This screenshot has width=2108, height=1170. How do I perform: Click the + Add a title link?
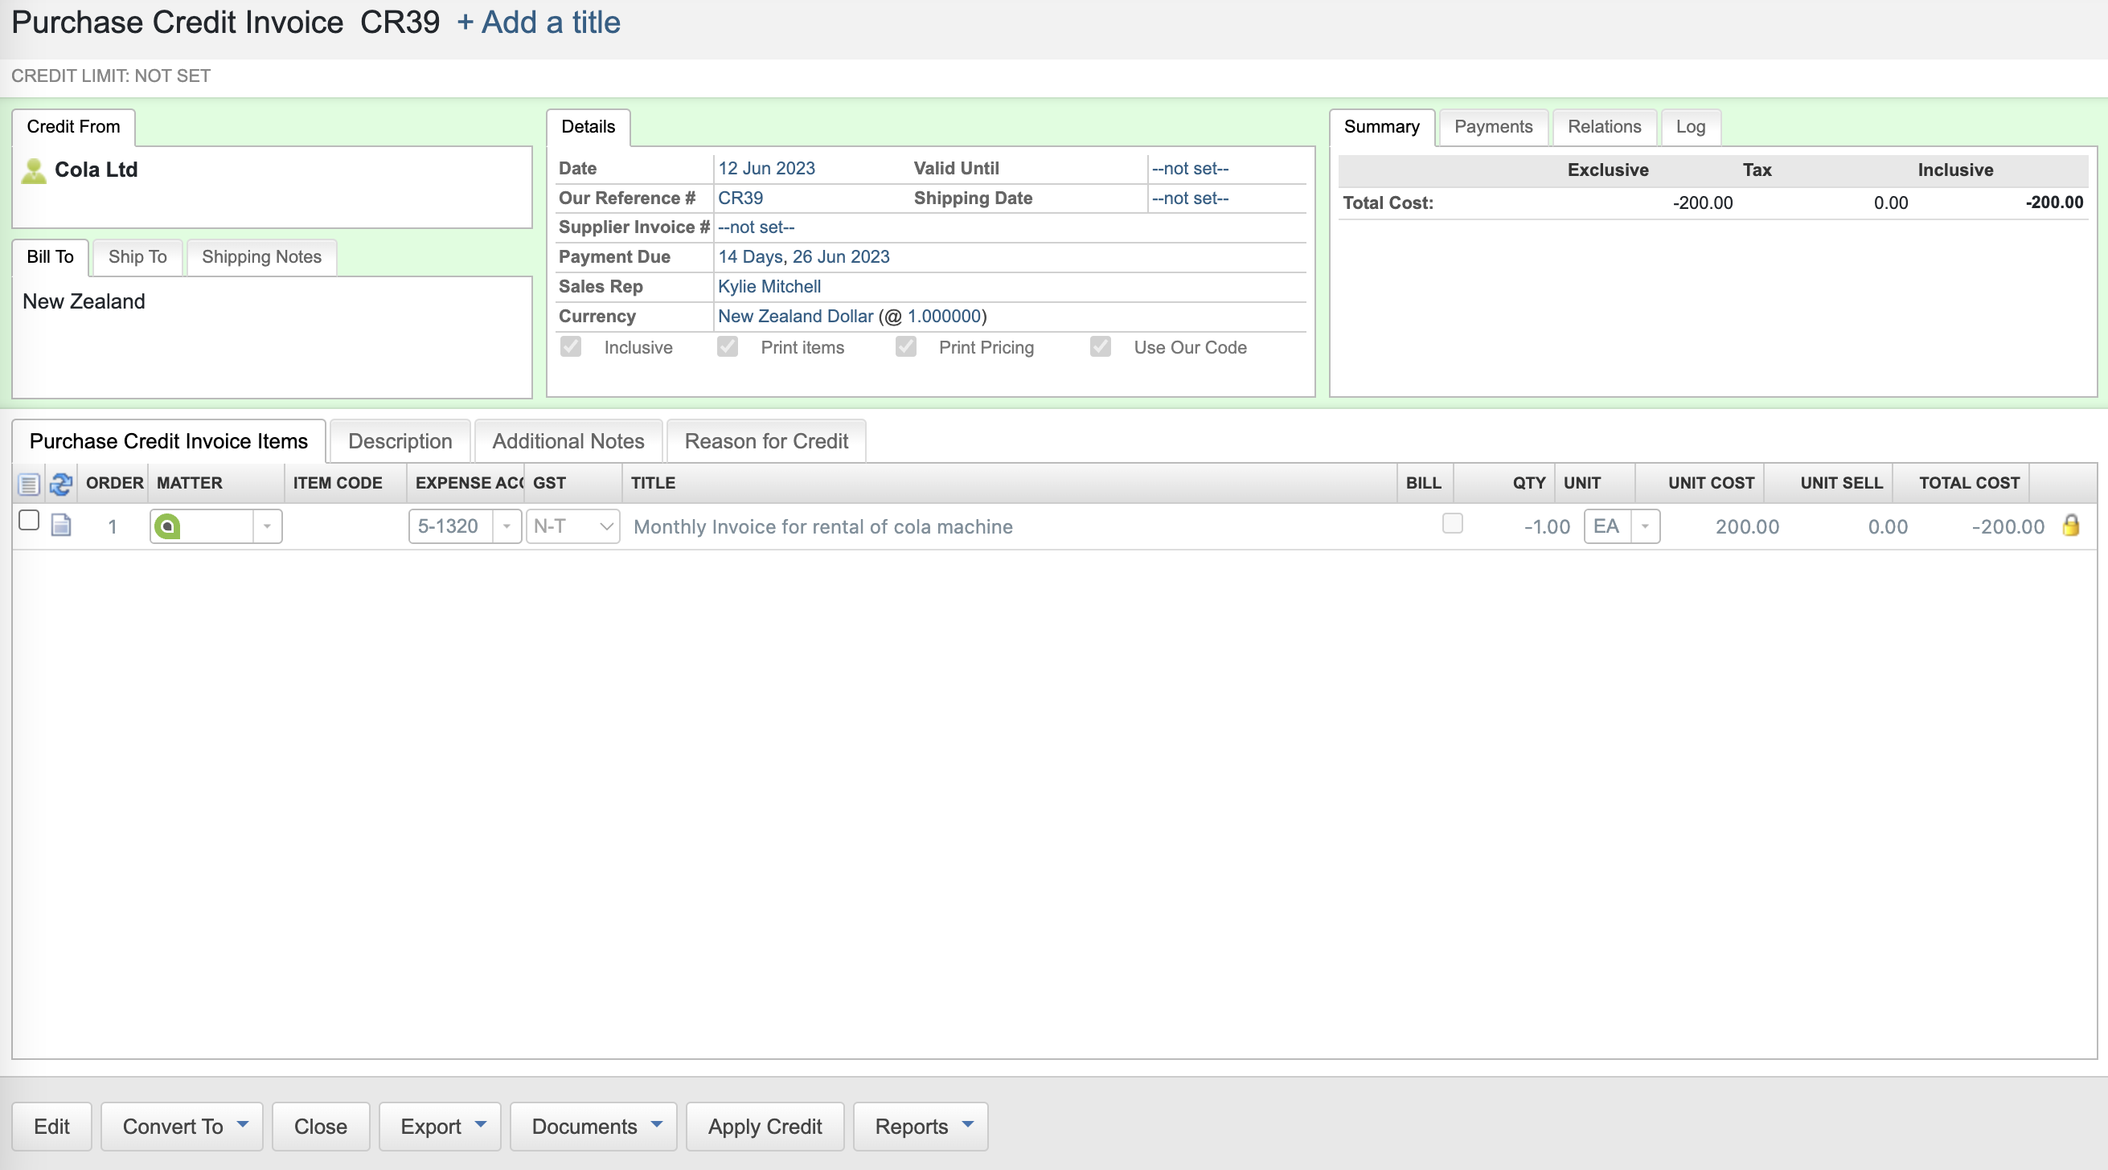[539, 22]
